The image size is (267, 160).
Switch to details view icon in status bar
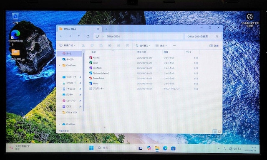tap(215, 131)
